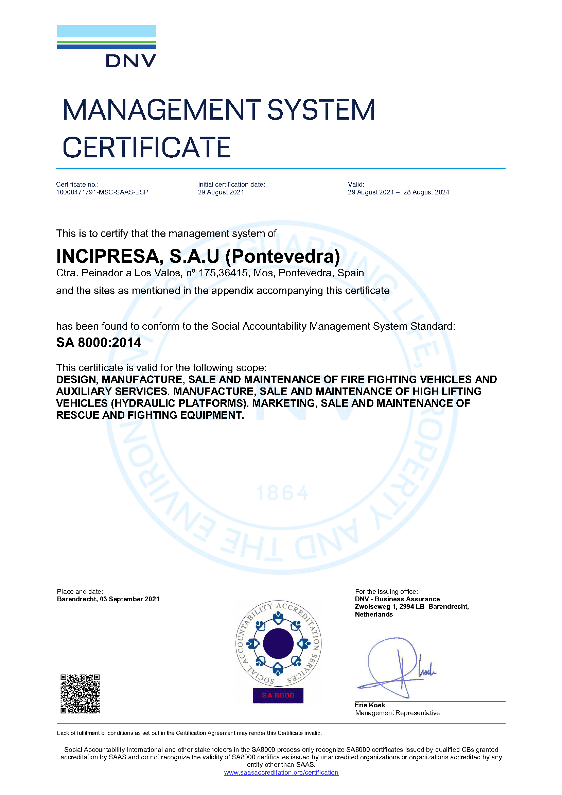This screenshot has width=562, height=795.
Task: Open the www.saasaccreditation.org/certification link
Action: pyautogui.click(x=281, y=773)
